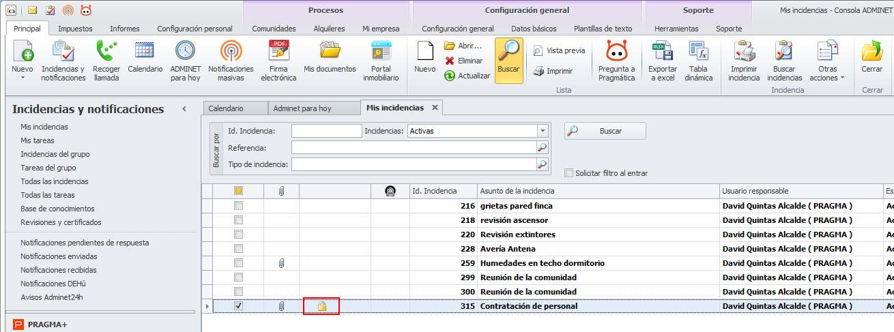Click Abrir in the Lista group
Screen dimensions: 894x332
coord(463,46)
